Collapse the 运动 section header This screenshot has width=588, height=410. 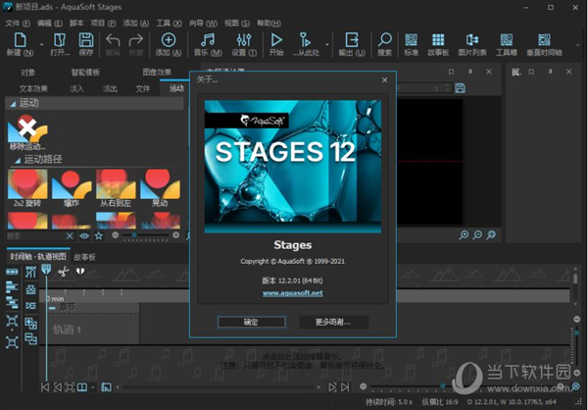pos(13,104)
